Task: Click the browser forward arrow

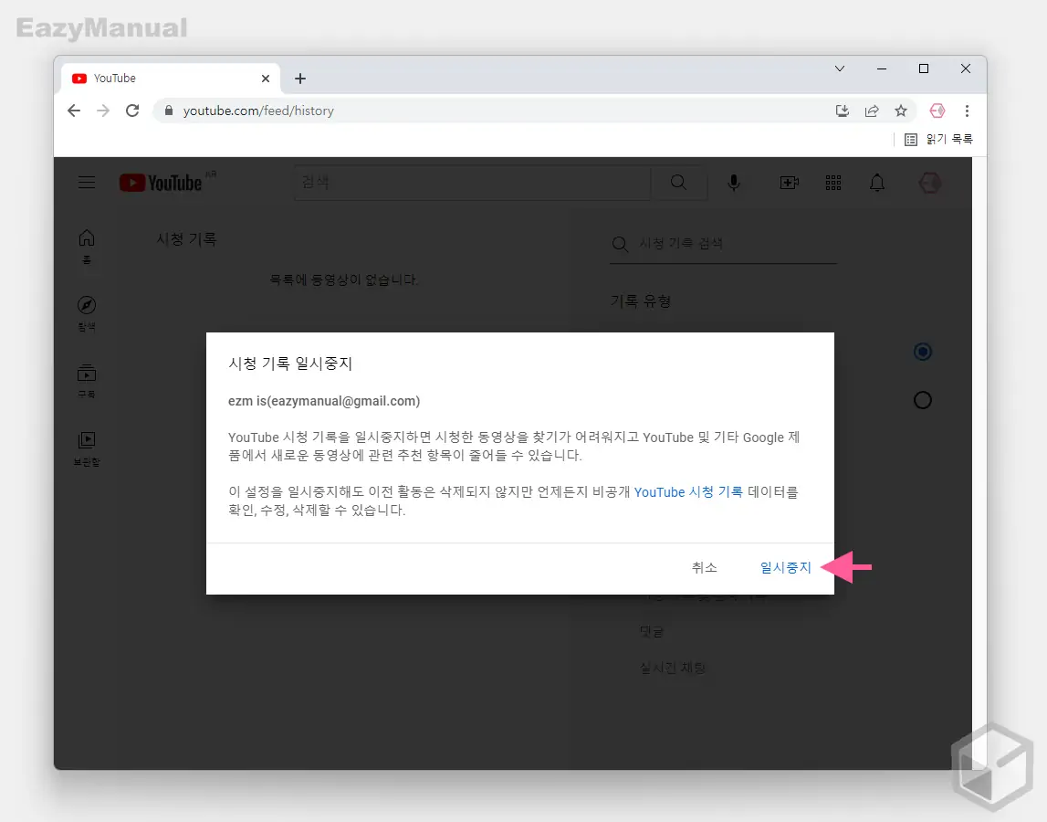Action: pyautogui.click(x=103, y=111)
